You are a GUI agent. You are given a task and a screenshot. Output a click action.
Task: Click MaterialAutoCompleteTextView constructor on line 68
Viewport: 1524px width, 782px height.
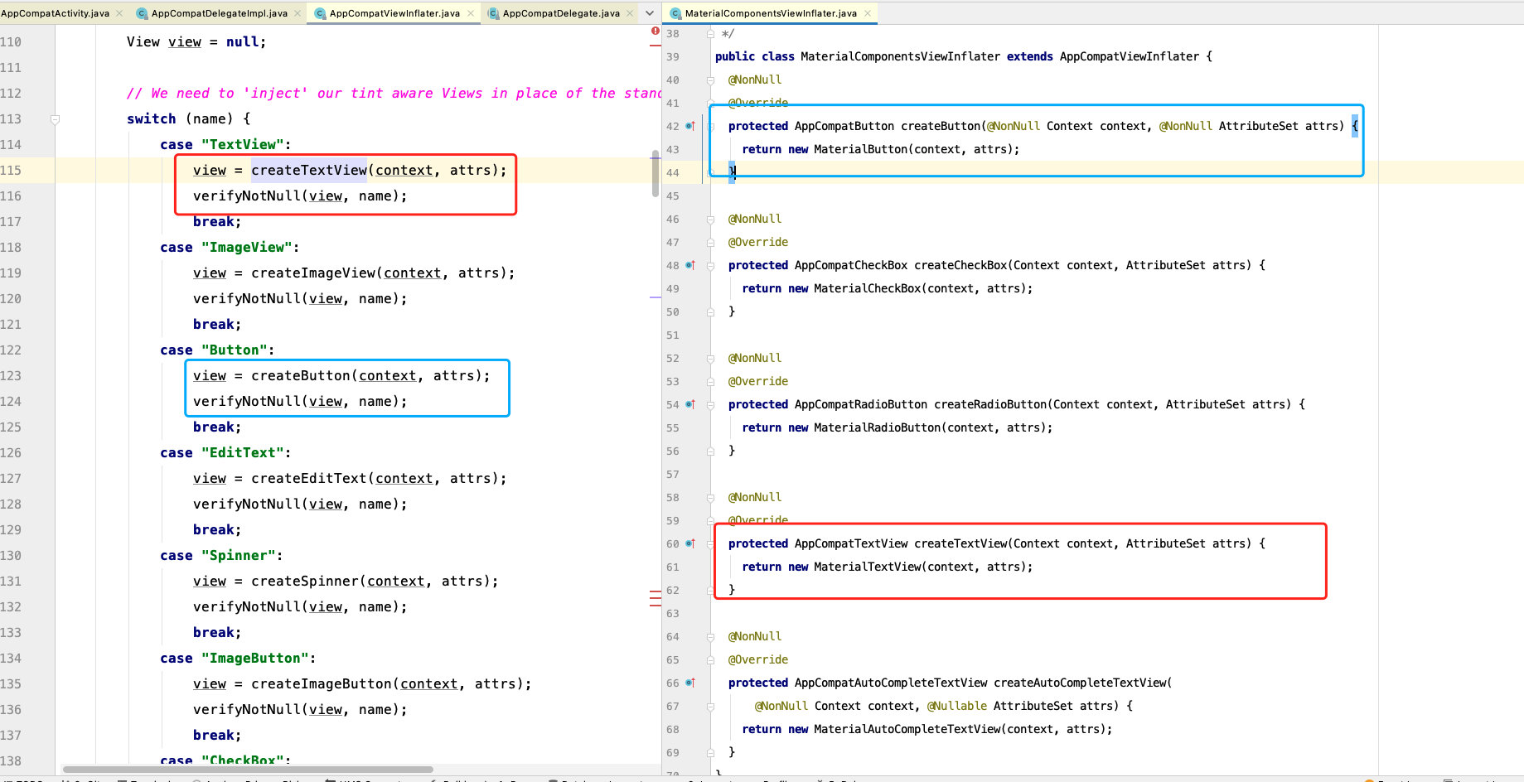(x=907, y=729)
